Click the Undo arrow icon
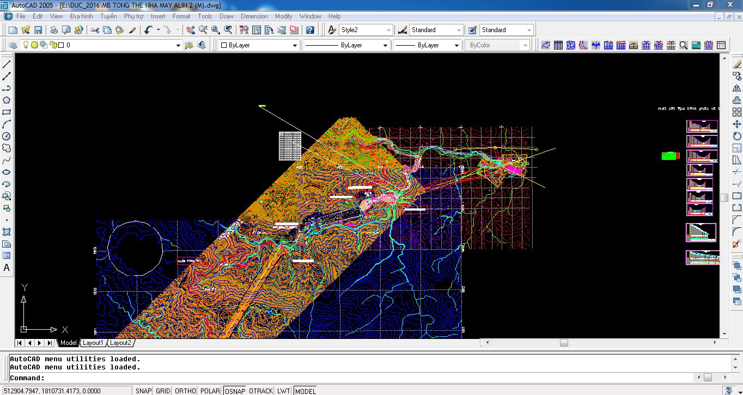743x395 pixels. pyautogui.click(x=148, y=30)
